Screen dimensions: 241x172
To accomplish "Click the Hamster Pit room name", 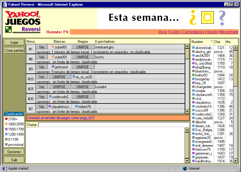I will tap(57, 32).
